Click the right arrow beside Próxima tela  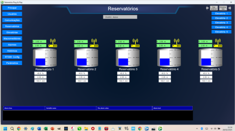pos(229,8)
